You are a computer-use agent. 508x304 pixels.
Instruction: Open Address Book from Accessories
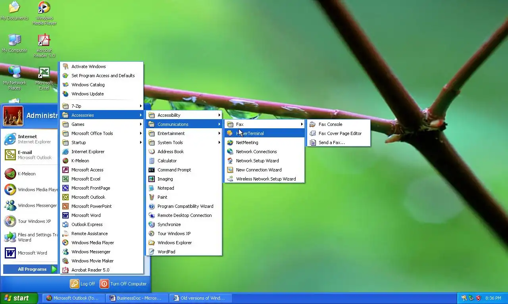tap(184, 152)
